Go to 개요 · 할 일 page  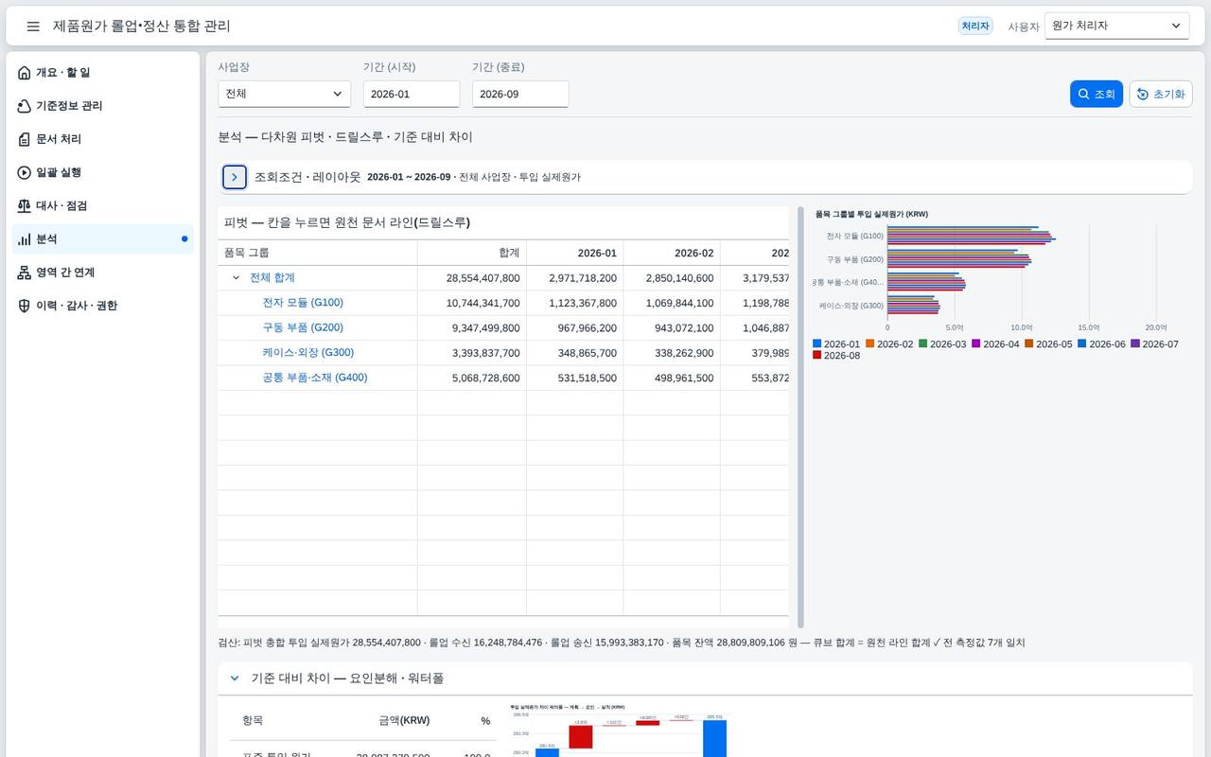103,73
